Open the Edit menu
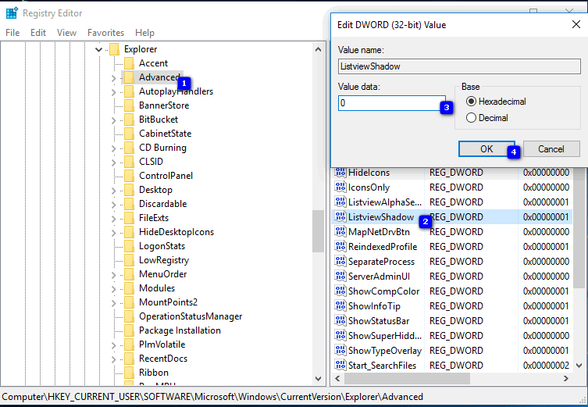 (38, 33)
